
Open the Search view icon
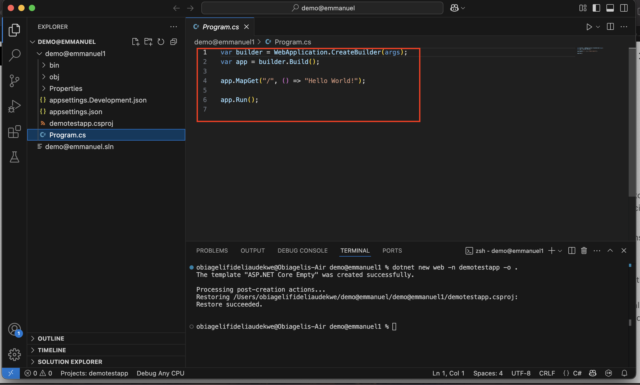click(14, 55)
